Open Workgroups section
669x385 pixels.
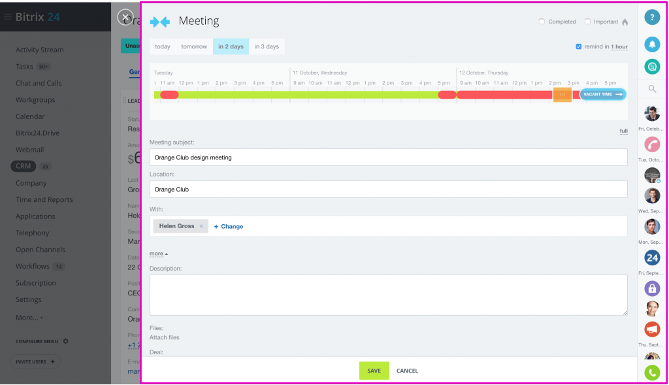point(35,100)
